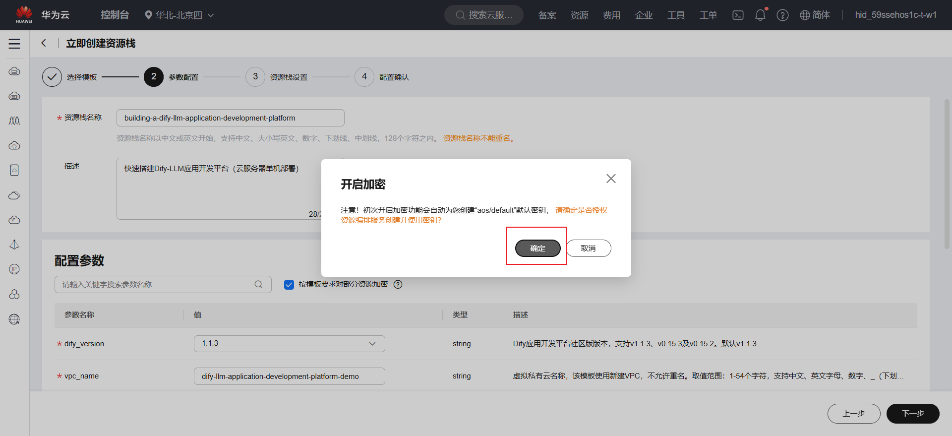Open the tilted cloud sidebar icon

[14, 195]
